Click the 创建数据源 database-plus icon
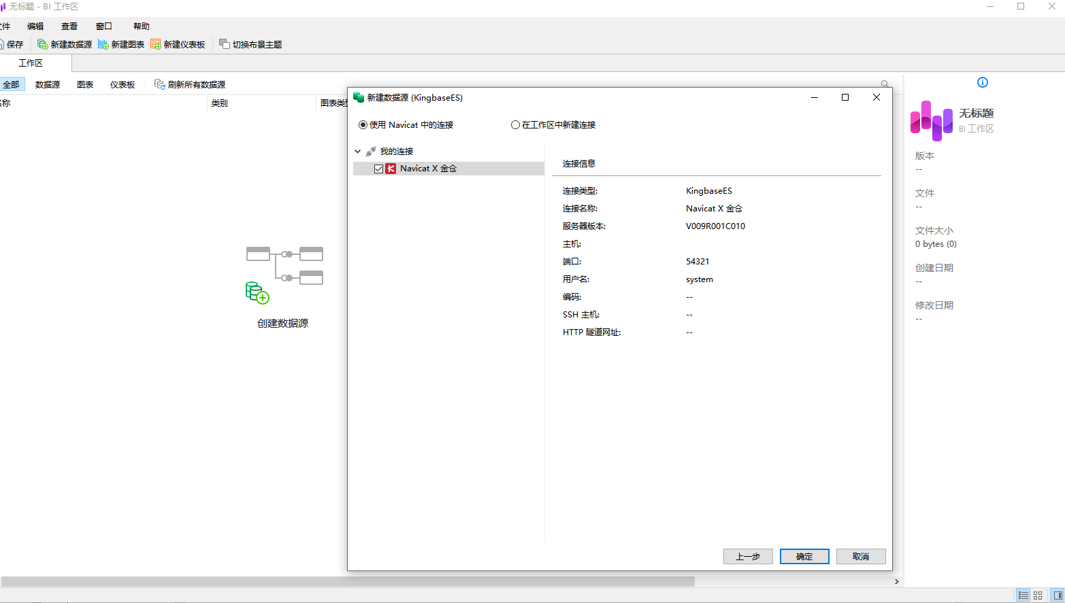 (257, 293)
